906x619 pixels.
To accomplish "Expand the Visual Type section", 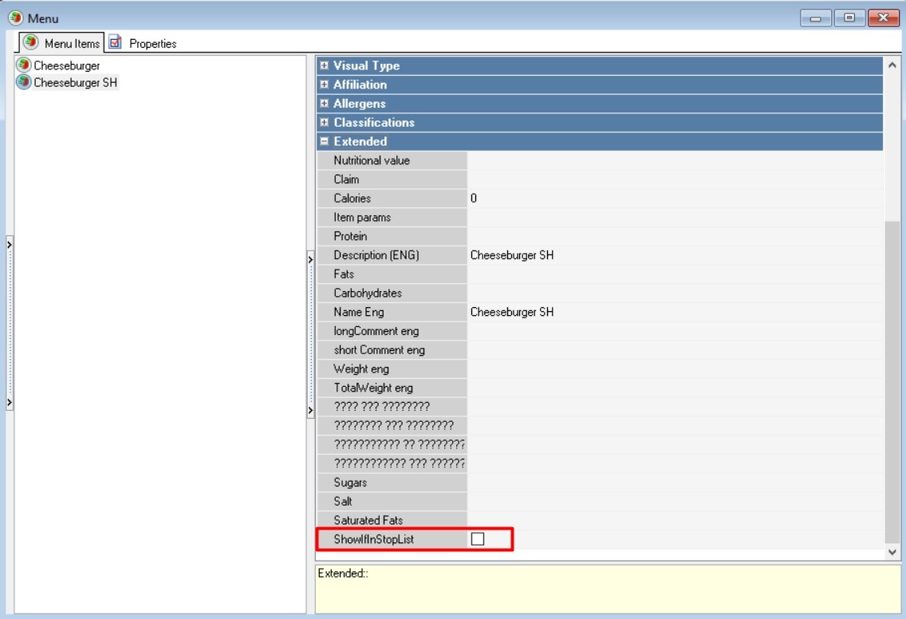I will pos(324,65).
